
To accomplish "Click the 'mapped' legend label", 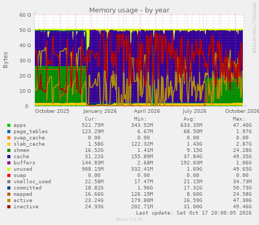I will [23, 194].
